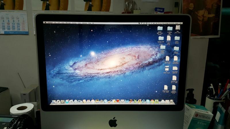Screen dimensions: 230x129
Task: Open App Store icon with red badge
Action: click(x=67, y=101)
